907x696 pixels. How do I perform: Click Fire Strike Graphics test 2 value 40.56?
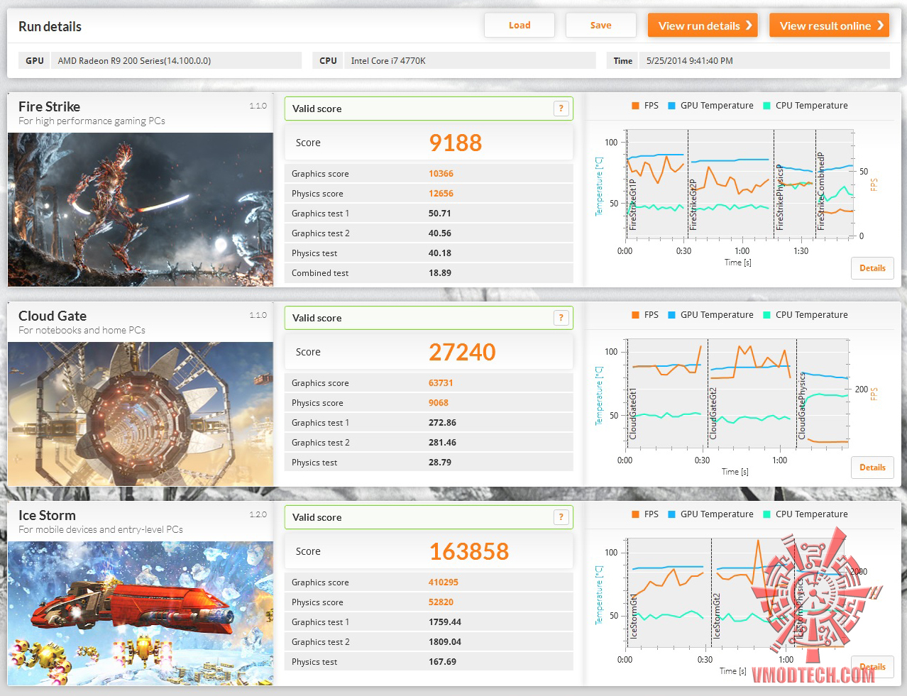tap(440, 233)
